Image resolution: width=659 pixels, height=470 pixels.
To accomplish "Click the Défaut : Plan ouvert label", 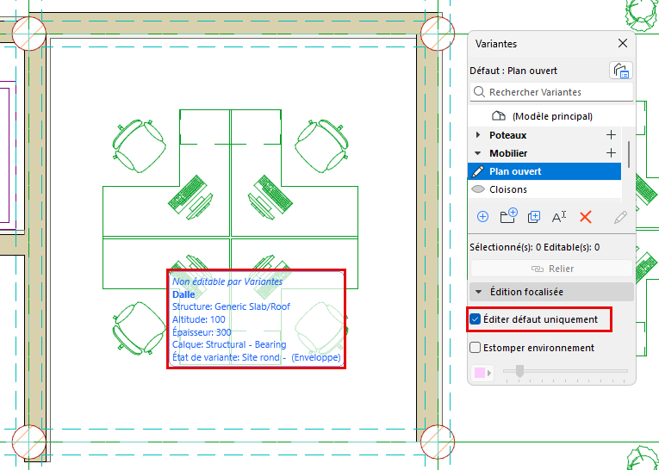I will (513, 71).
